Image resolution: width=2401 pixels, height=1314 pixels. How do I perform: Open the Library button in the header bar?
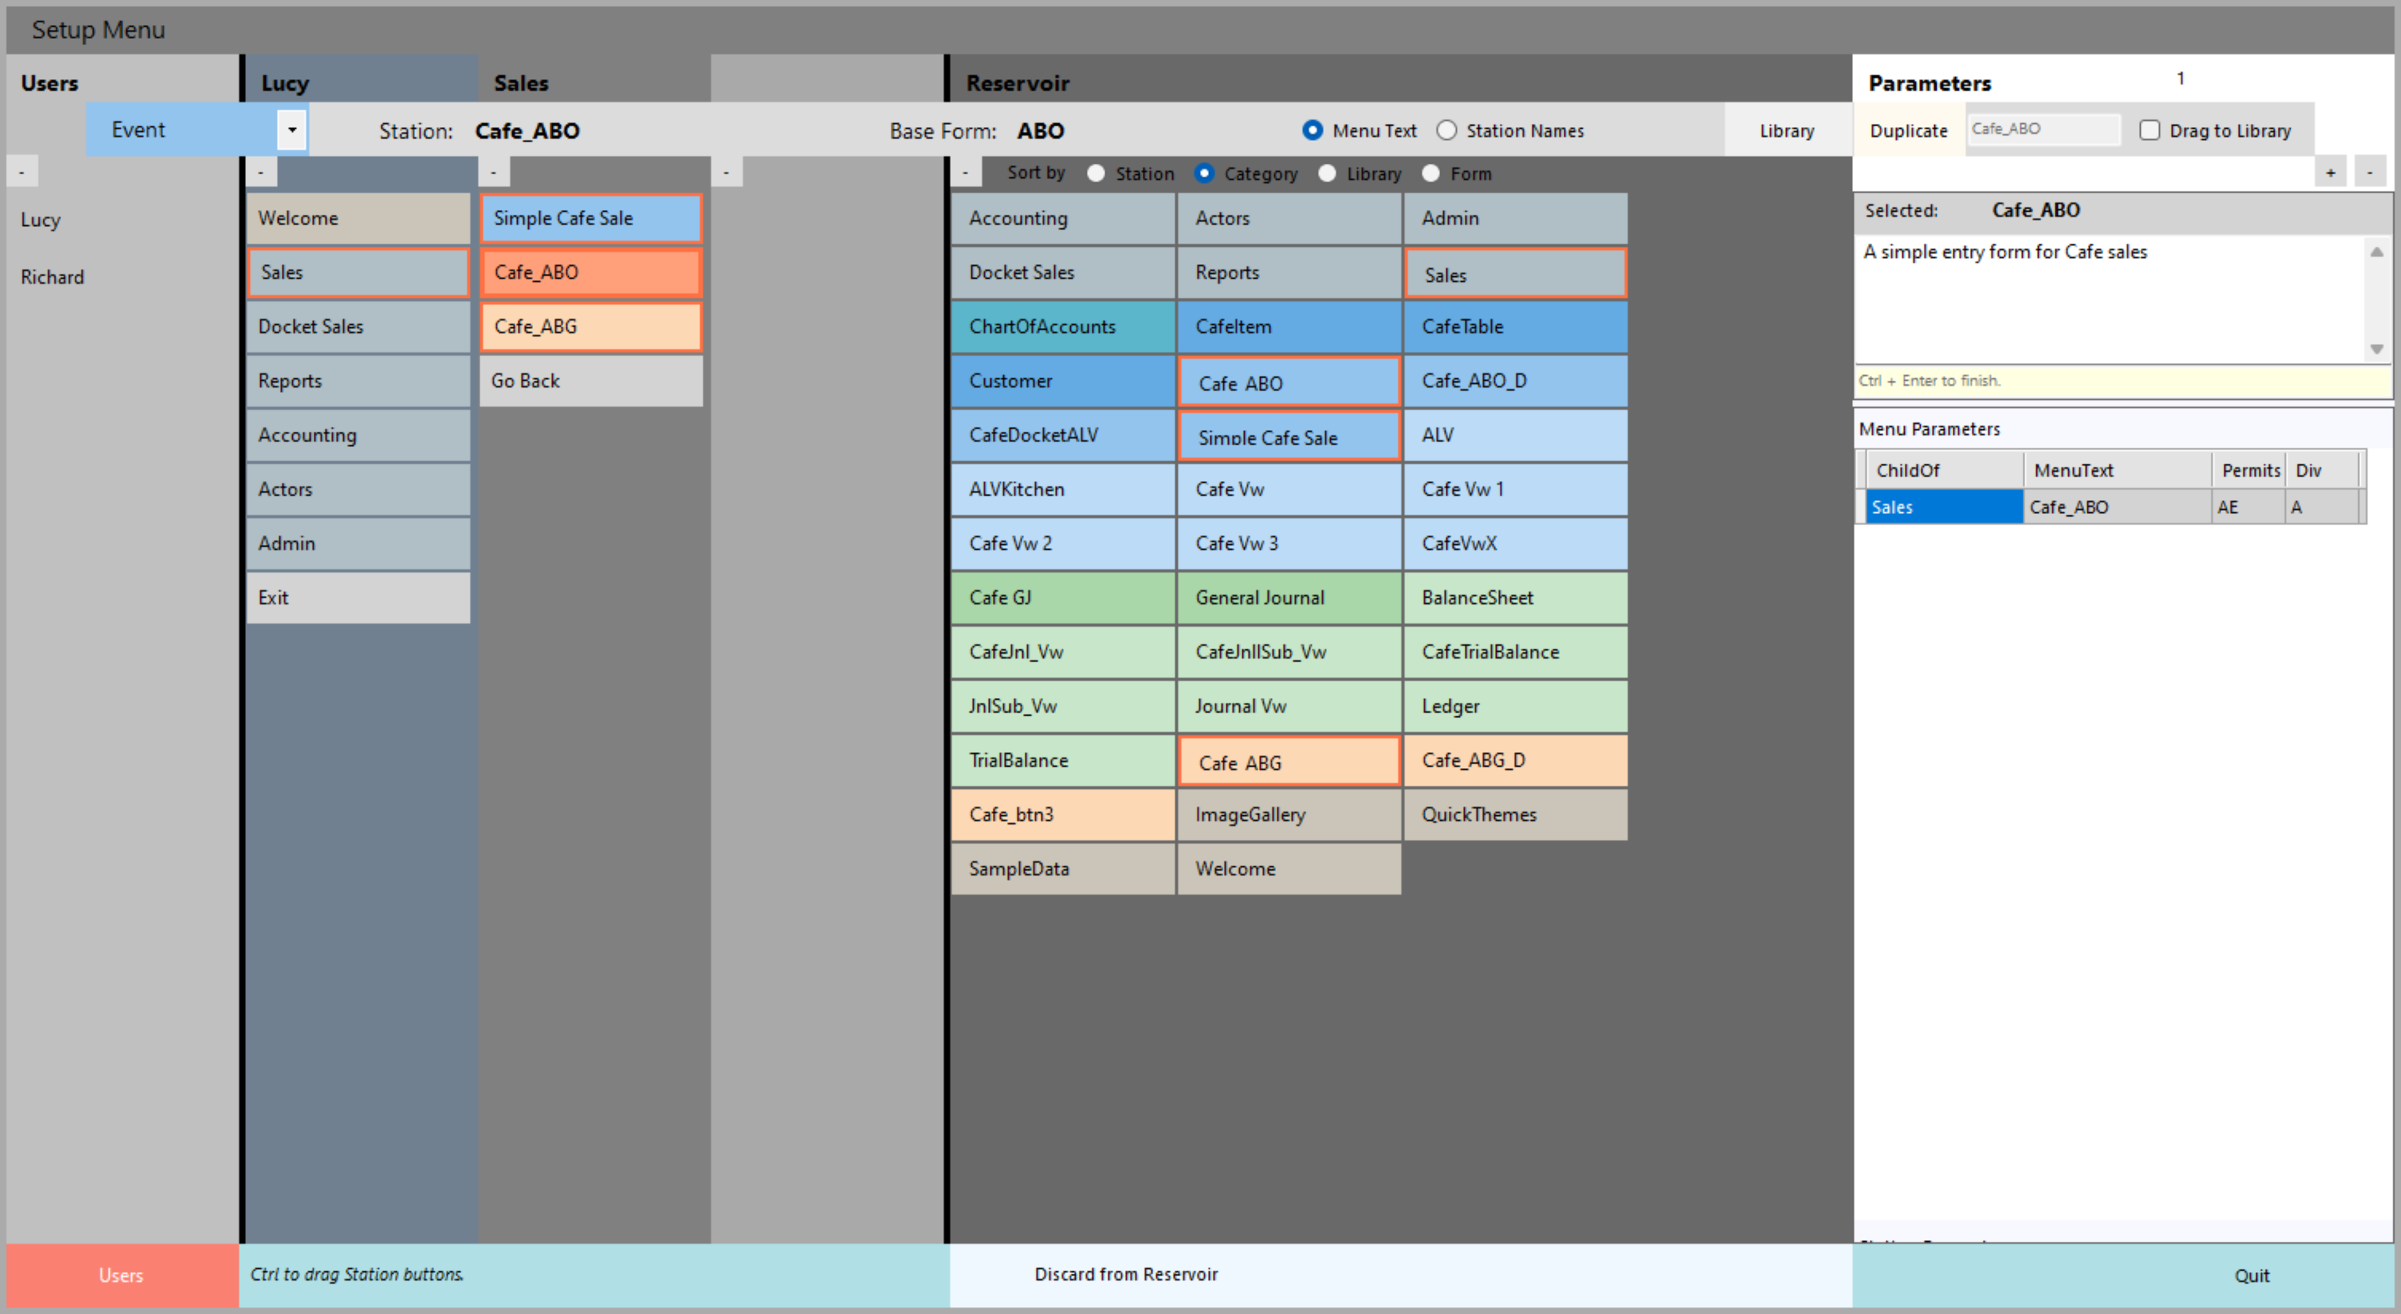(1786, 131)
